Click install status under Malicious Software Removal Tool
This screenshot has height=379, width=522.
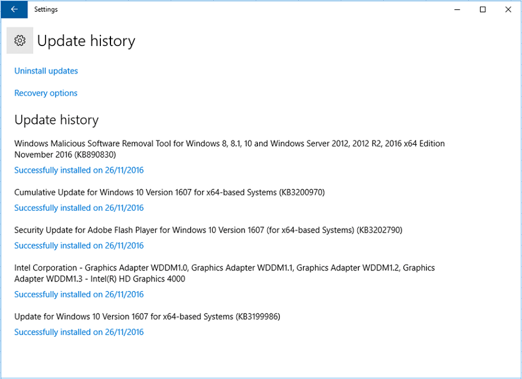(79, 170)
